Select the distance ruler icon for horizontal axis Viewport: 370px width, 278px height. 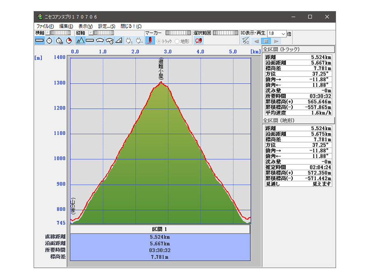[39, 41]
